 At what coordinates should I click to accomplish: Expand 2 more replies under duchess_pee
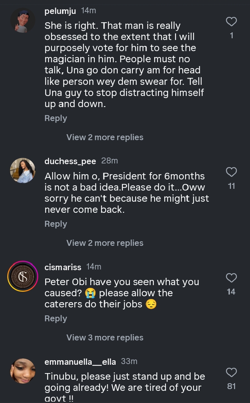click(105, 243)
